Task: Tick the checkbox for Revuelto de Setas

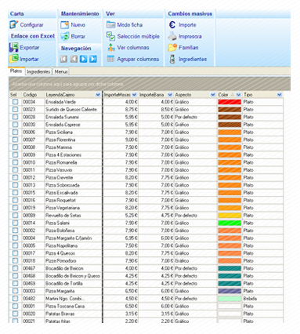Action: coord(15,216)
